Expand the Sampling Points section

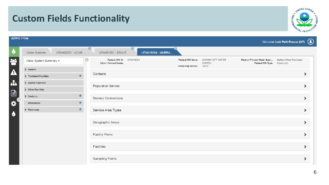[200, 159]
